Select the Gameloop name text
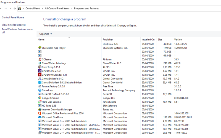This screenshot has height=138, width=221. (x=47, y=90)
